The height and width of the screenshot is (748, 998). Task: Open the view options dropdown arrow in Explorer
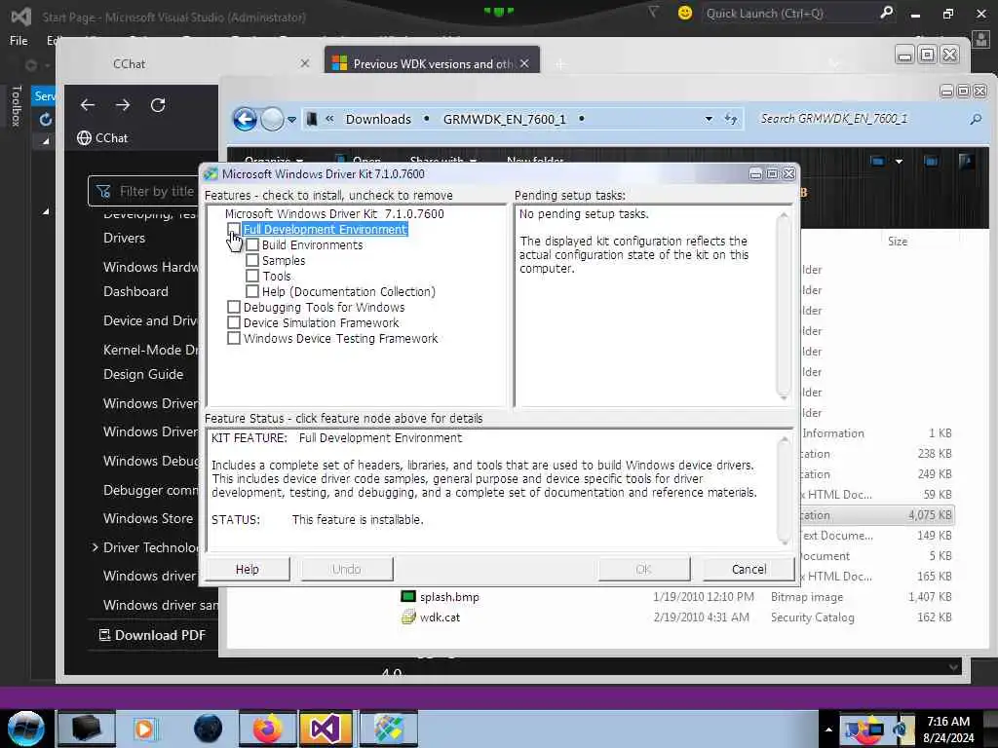[x=899, y=162]
